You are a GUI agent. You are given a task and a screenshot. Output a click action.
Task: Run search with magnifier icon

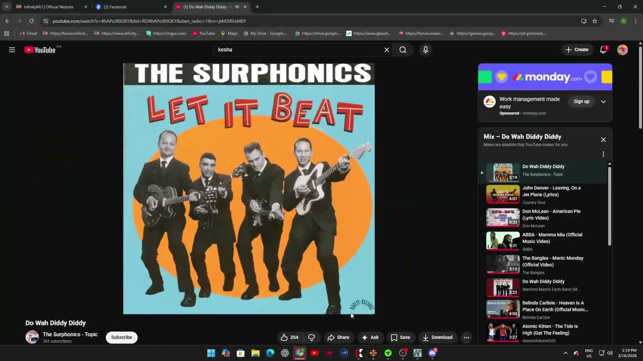coord(403,50)
